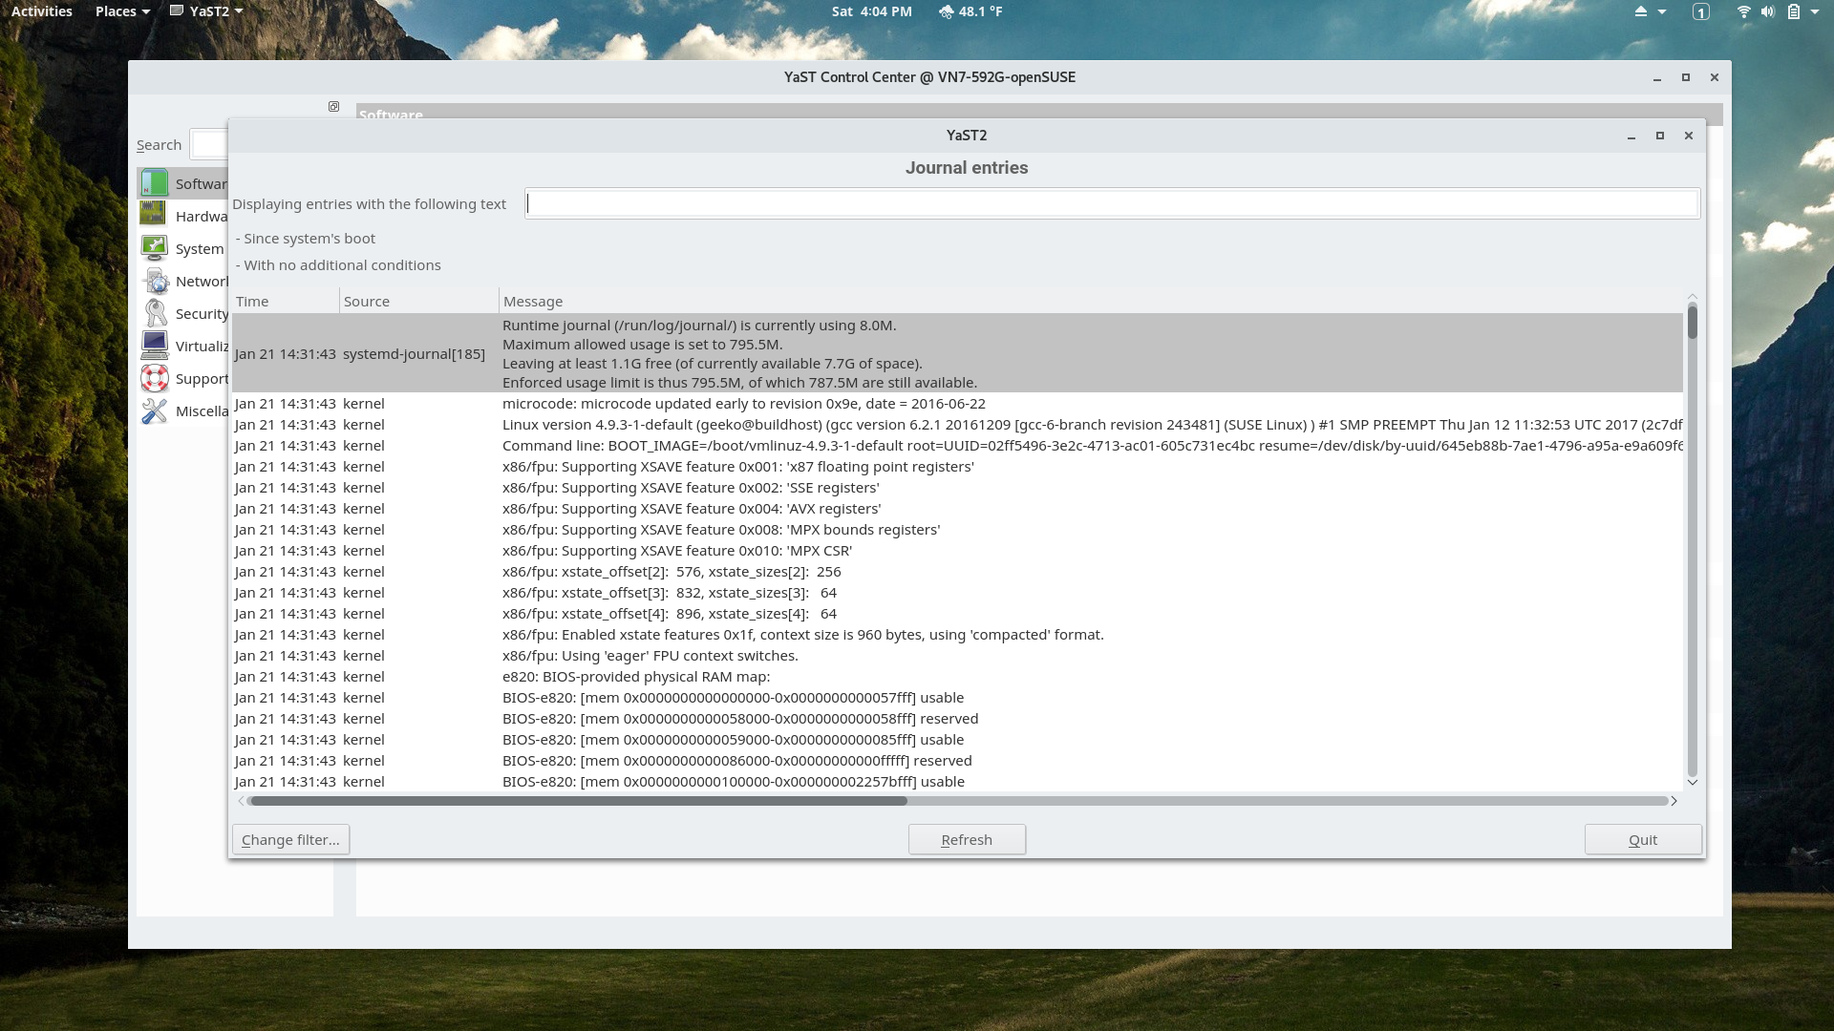Viewport: 1834px width, 1031px height.
Task: Sort entries by Time column header
Action: click(x=286, y=301)
